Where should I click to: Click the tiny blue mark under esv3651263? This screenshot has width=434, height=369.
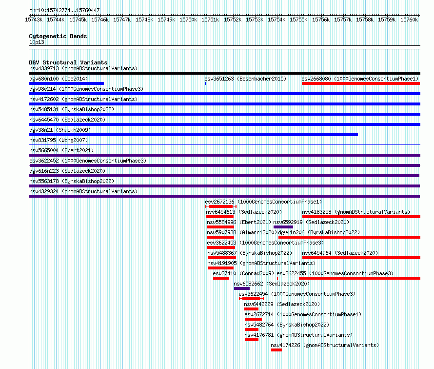click(205, 83)
